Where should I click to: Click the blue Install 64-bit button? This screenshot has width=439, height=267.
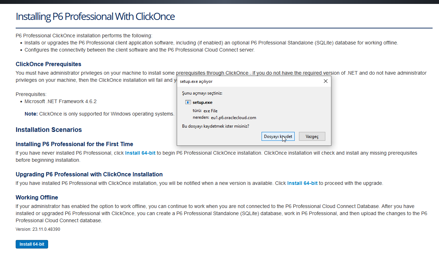[x=32, y=244]
